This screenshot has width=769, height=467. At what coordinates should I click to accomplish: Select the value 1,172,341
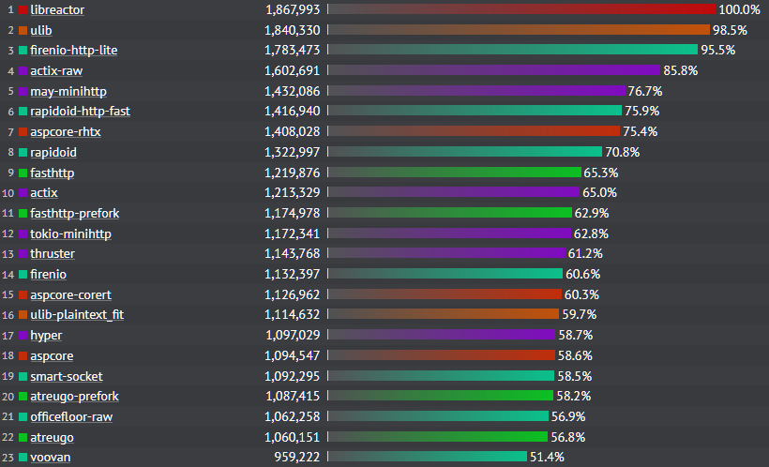293,234
